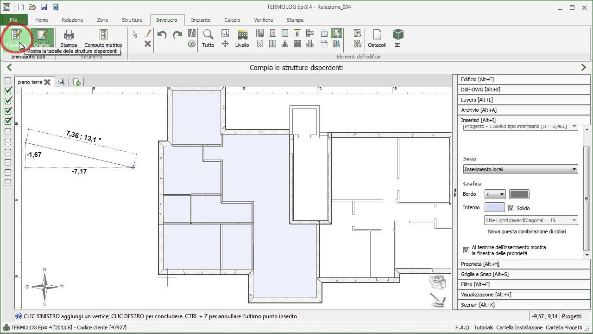Go to next step with right green arrow

pos(583,67)
